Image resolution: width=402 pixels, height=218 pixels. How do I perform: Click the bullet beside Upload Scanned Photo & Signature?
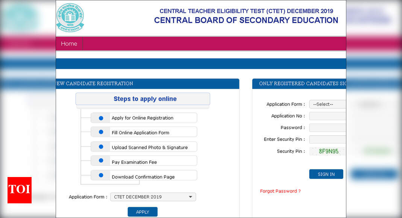coord(100,147)
